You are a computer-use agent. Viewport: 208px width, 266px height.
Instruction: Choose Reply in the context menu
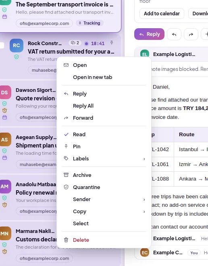click(104, 94)
